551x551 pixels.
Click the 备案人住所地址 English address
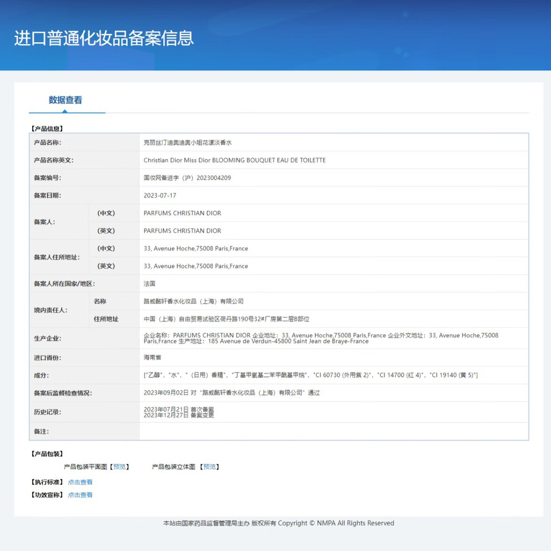point(196,266)
